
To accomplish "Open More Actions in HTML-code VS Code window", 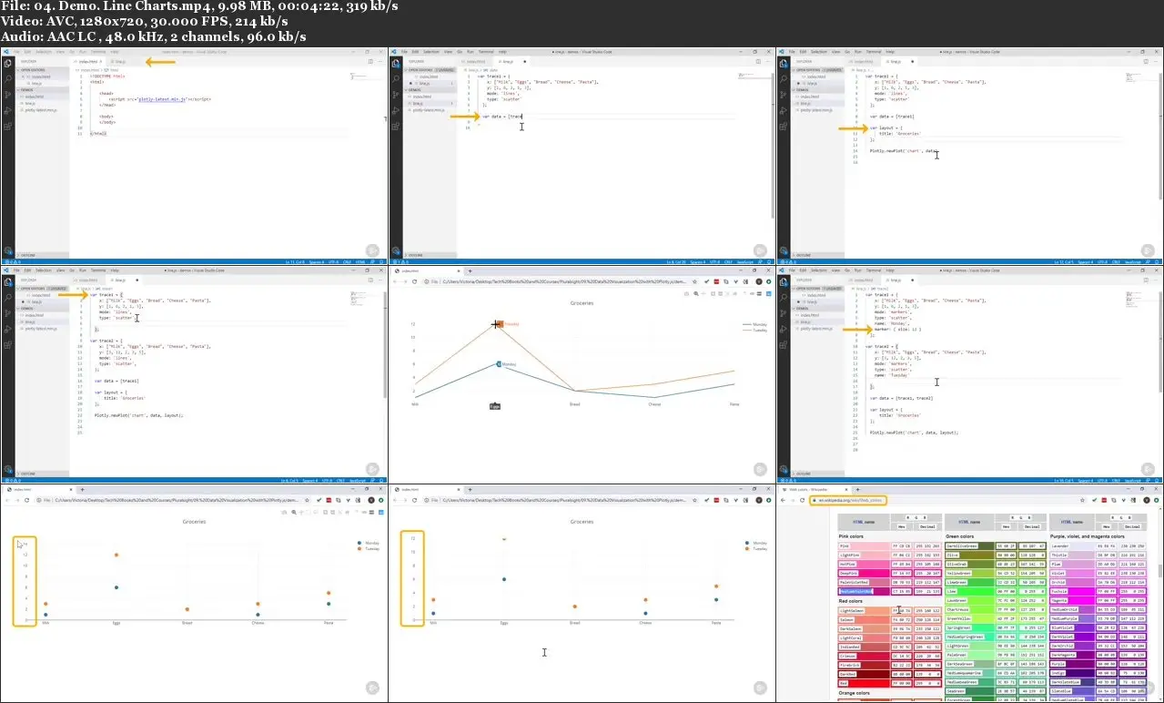I will tap(380, 62).
